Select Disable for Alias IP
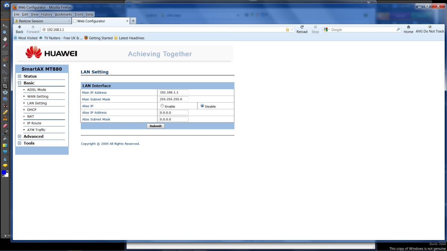Screen dimensions: 447x251 click(202, 106)
